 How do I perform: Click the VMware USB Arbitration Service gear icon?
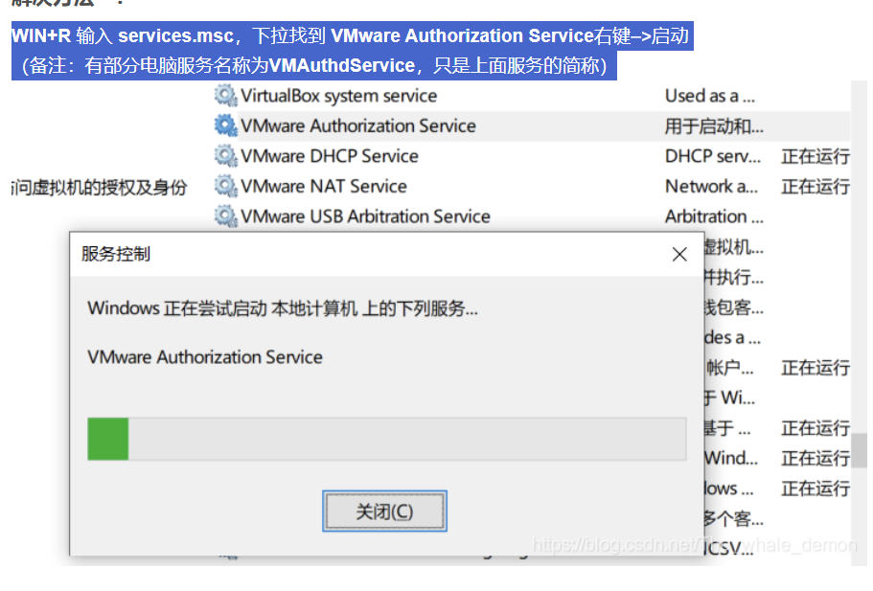[225, 216]
